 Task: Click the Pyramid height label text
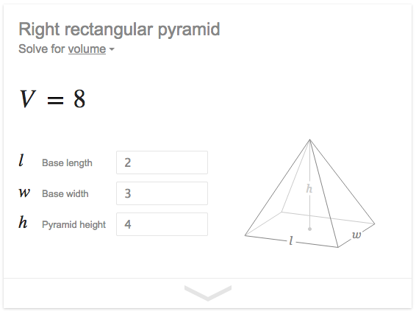73,225
